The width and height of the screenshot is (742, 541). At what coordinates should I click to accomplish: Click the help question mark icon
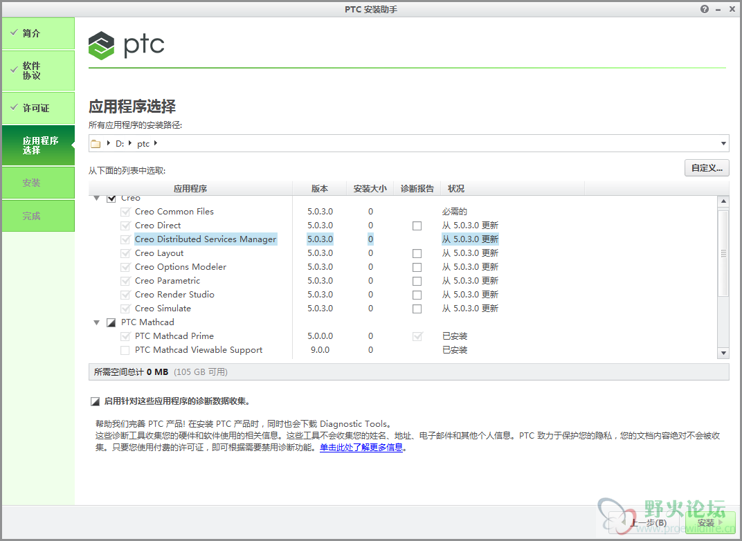click(705, 9)
